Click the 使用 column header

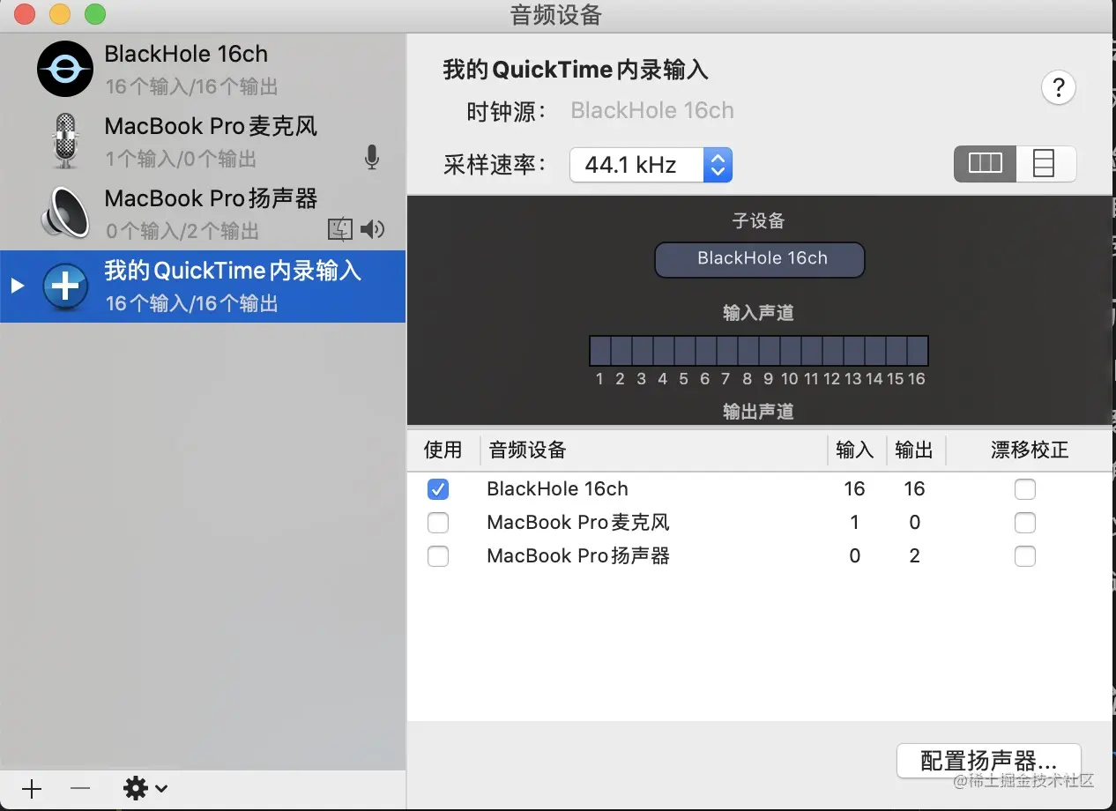(443, 450)
